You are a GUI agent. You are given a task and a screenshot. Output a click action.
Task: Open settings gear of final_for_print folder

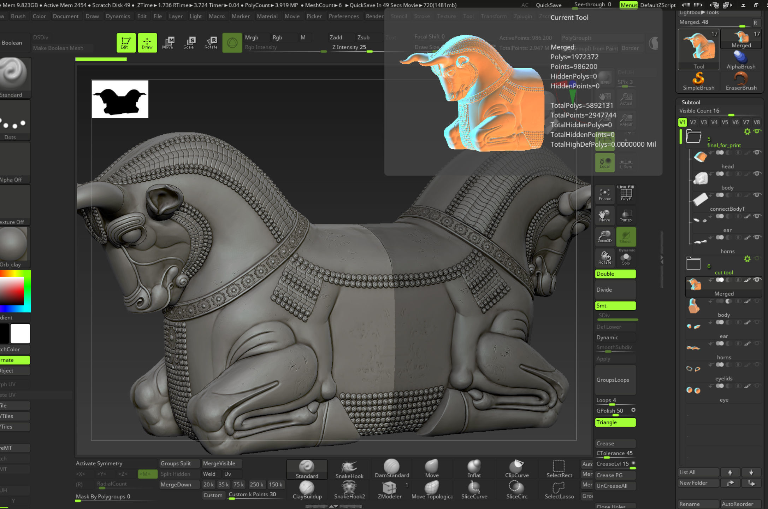click(747, 131)
